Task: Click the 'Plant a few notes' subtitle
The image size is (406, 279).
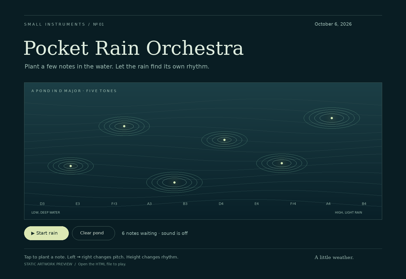Action: pos(117,66)
